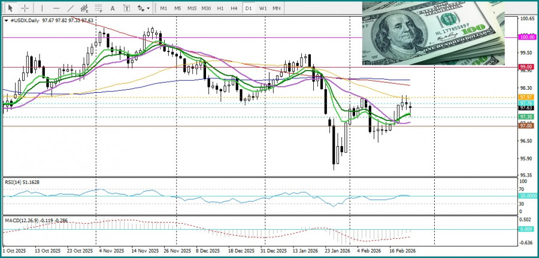Pick the horizontal line tool
539x258 pixels.
[x=56, y=8]
